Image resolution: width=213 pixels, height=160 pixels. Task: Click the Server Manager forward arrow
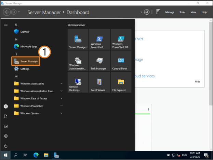click(14, 12)
